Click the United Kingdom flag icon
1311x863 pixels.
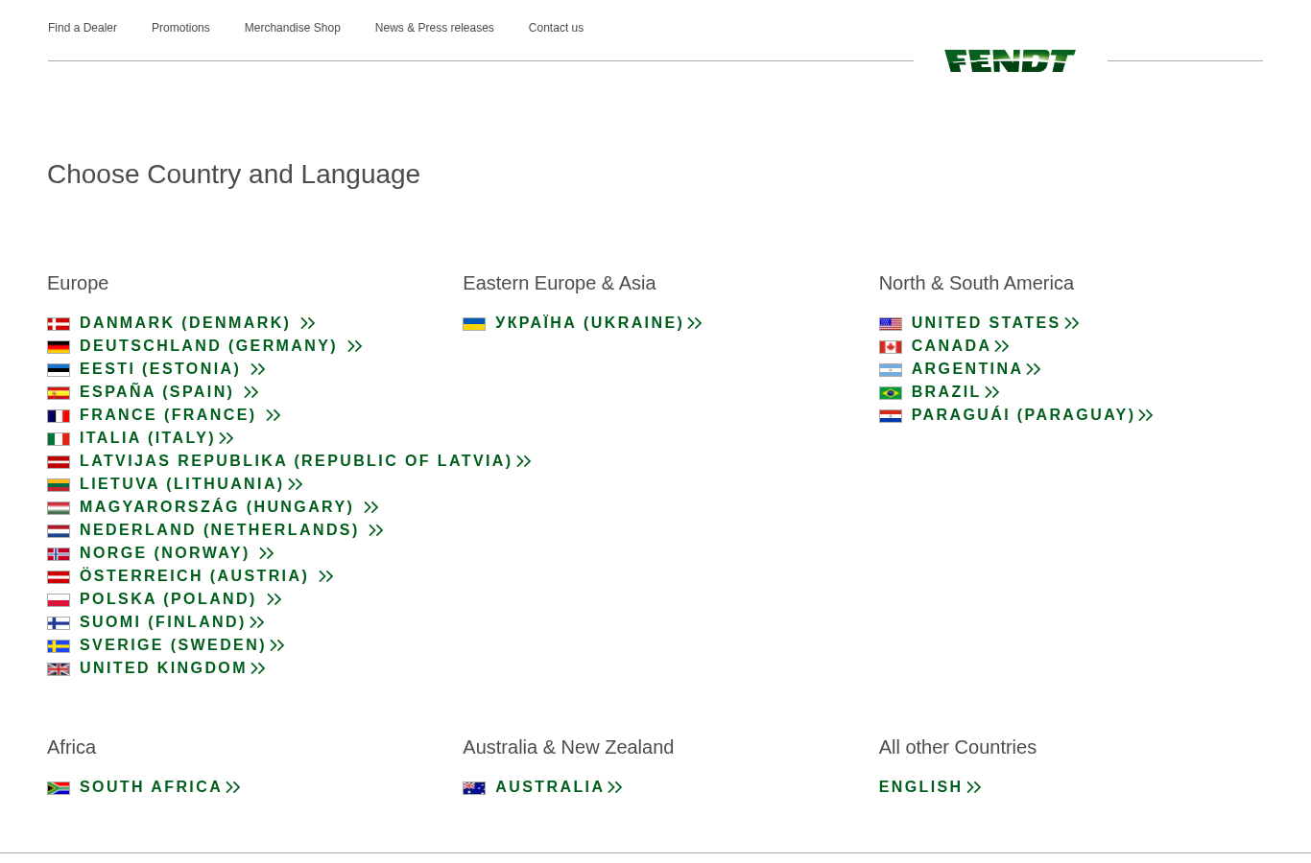[59, 669]
